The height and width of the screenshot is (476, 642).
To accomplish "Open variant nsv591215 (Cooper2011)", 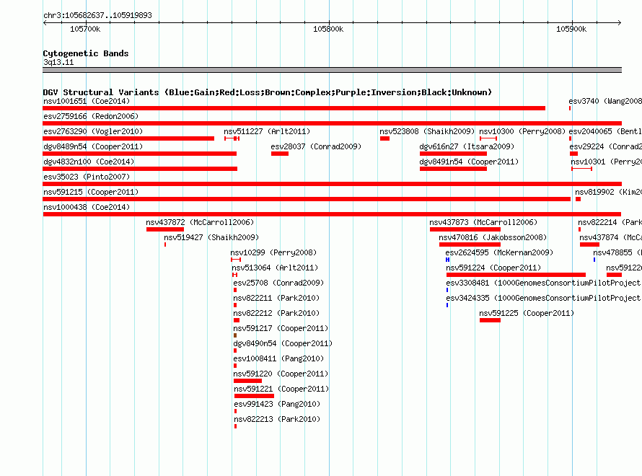I will pyautogui.click(x=91, y=192).
